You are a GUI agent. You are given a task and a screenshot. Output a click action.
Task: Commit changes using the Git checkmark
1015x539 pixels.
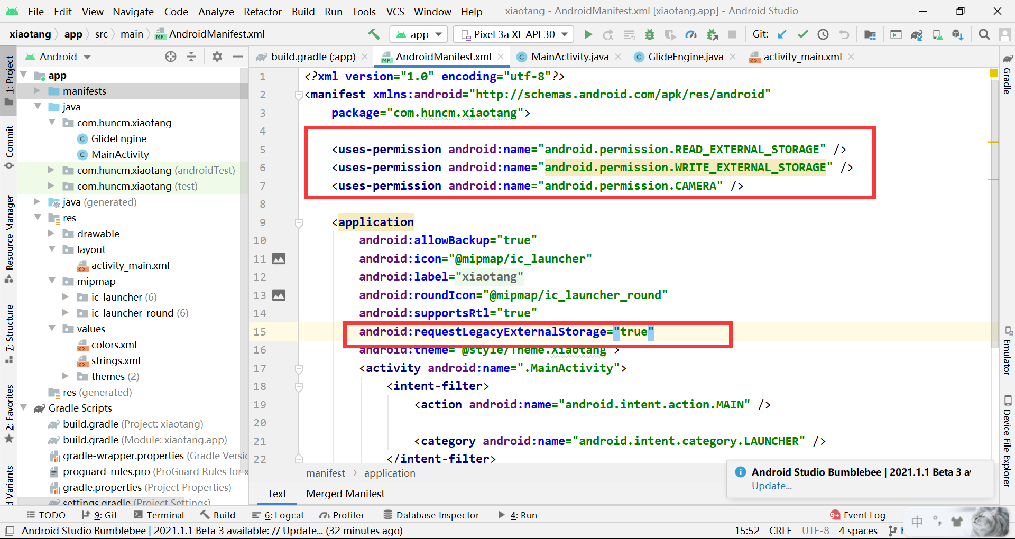[802, 34]
